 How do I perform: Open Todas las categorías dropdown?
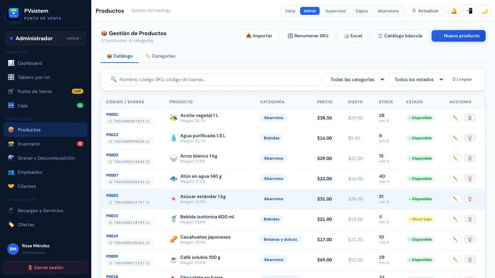click(x=355, y=80)
